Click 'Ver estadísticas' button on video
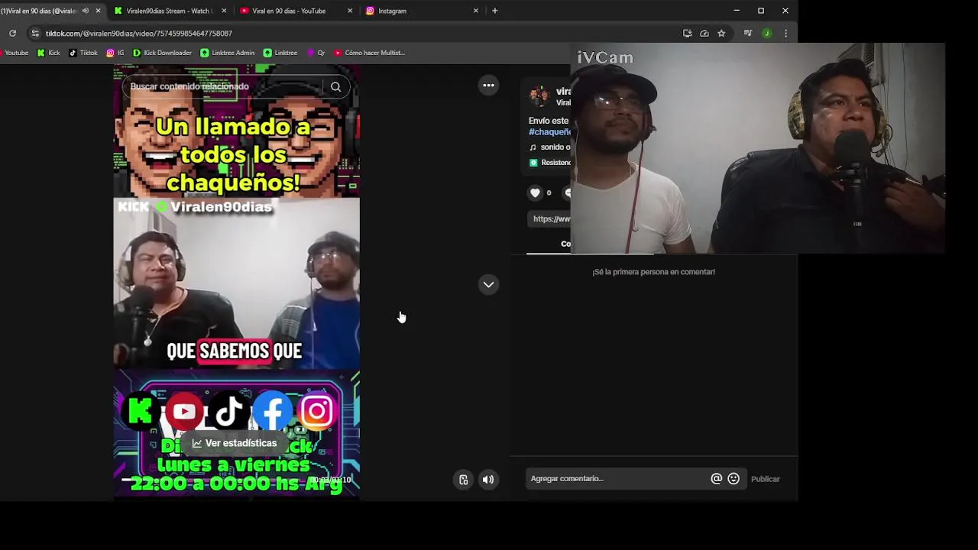 [x=234, y=443]
